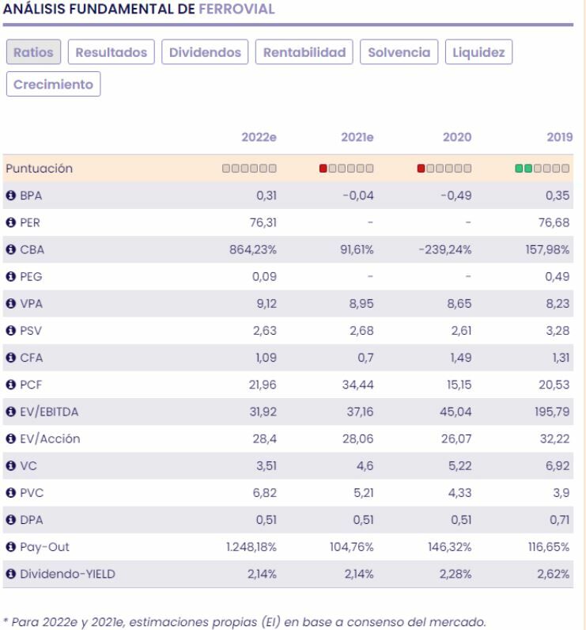Screen dimensions: 586x630
Task: Show the Rentabilidad tab
Action: 304,52
